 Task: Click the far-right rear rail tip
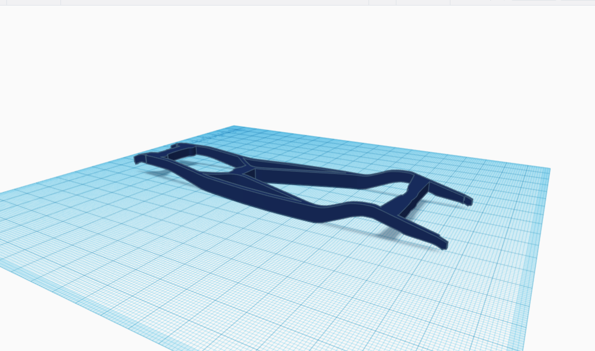pos(469,201)
